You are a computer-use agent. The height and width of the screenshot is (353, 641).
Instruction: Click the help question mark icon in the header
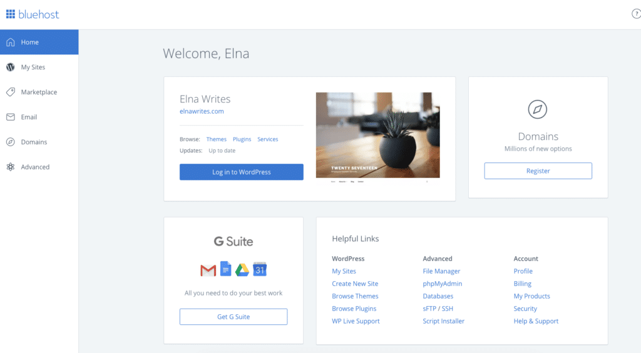pyautogui.click(x=636, y=14)
